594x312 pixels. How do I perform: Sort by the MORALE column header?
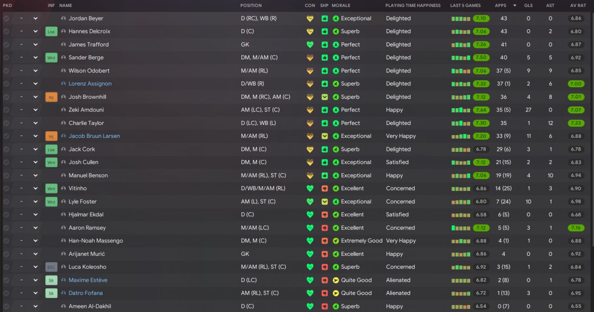pos(341,6)
